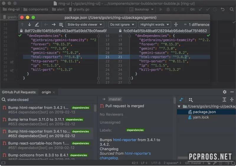Hide the GitHub Pull Requests panel
The image size is (236, 166).
tap(232, 92)
